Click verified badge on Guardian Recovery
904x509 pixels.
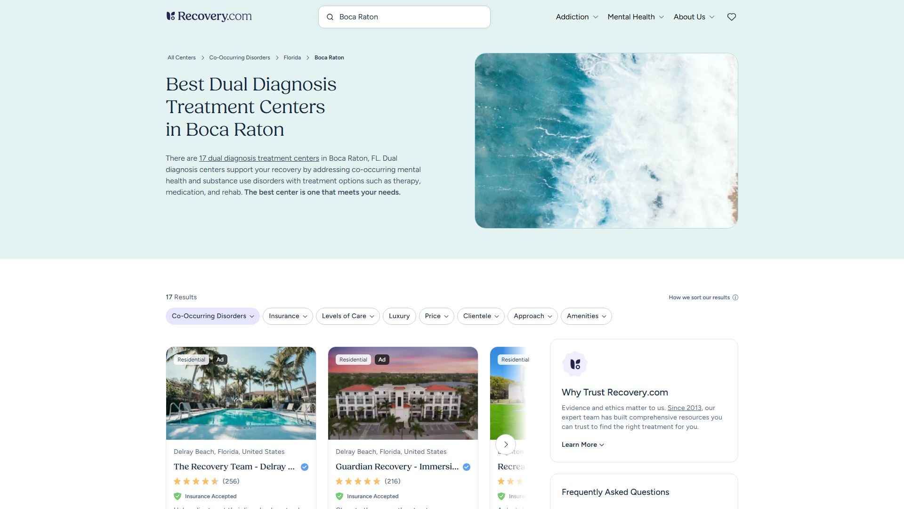coord(467,467)
